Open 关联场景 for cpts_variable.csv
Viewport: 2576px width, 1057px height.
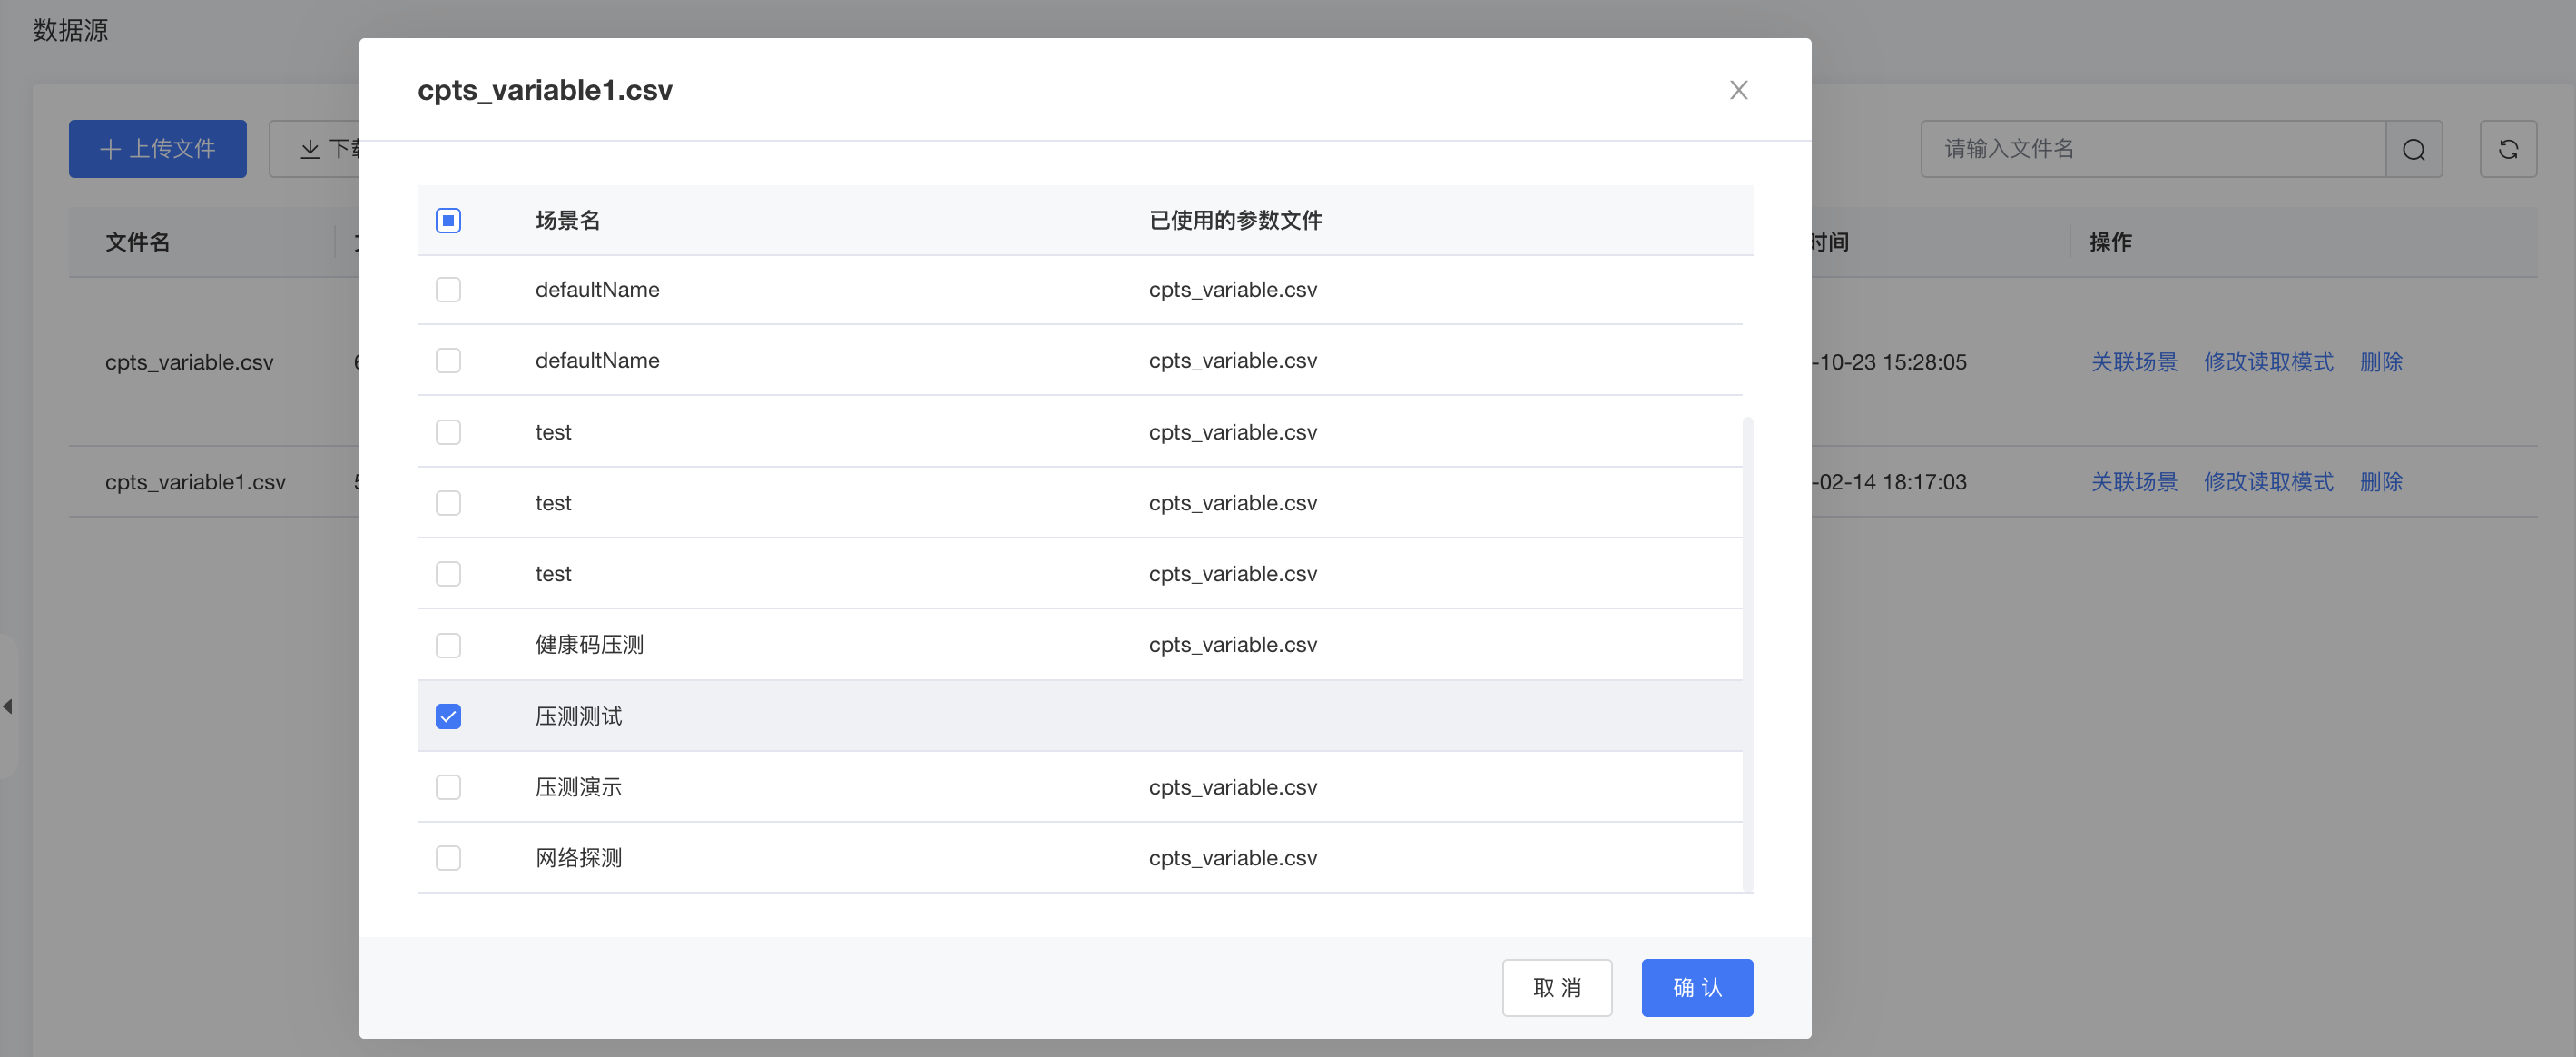pos(2133,362)
